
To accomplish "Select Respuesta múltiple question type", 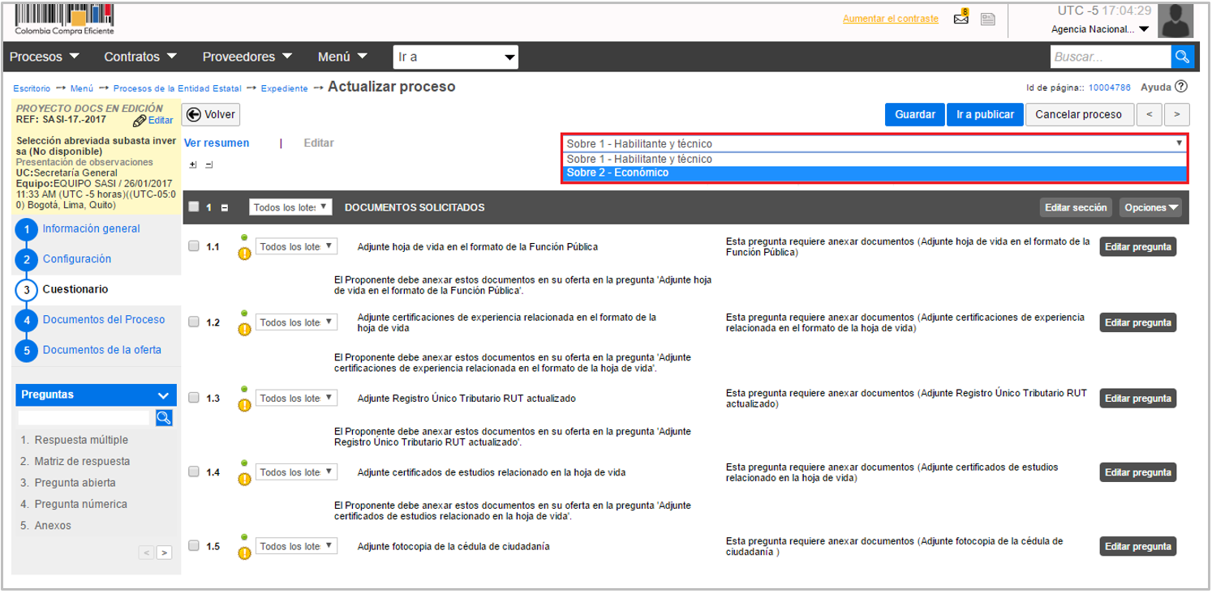I will click(81, 440).
